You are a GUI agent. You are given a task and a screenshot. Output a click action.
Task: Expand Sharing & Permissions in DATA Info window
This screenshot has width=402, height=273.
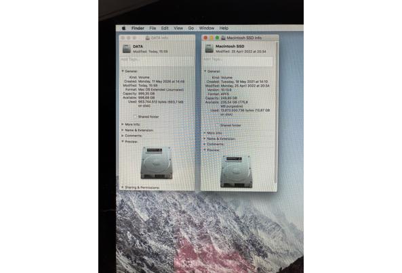click(x=123, y=187)
